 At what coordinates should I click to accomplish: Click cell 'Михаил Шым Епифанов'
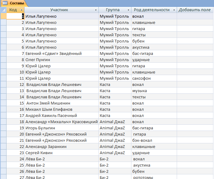click(61, 109)
